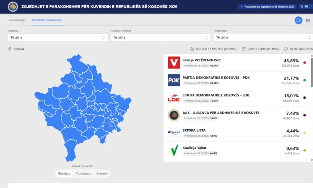Select Procesuara map view
The height and width of the screenshot is (188, 313).
83,174
